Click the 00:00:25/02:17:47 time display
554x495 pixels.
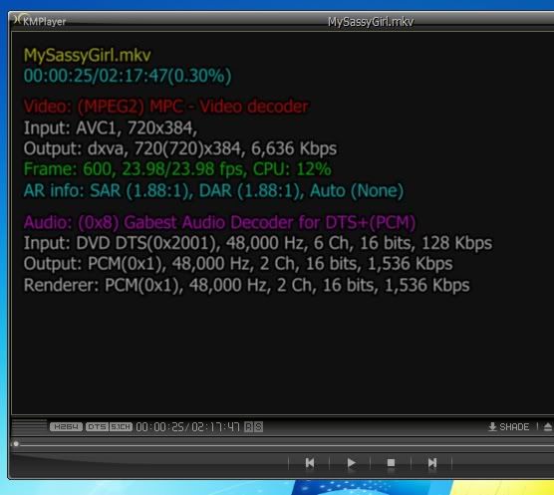187,427
